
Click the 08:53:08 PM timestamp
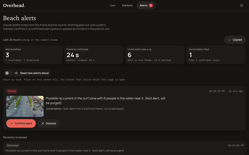[x=236, y=145]
